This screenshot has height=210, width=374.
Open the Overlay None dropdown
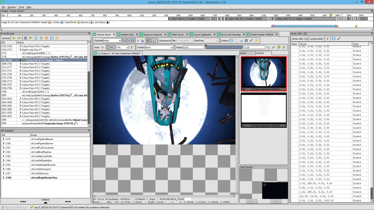click(x=159, y=47)
